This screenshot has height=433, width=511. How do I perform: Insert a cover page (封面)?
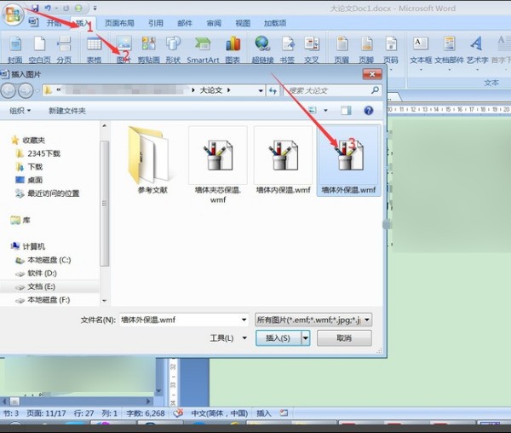point(15,50)
